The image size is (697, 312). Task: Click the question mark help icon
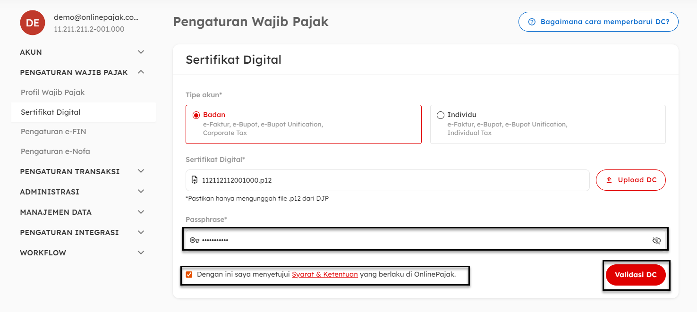(x=532, y=22)
